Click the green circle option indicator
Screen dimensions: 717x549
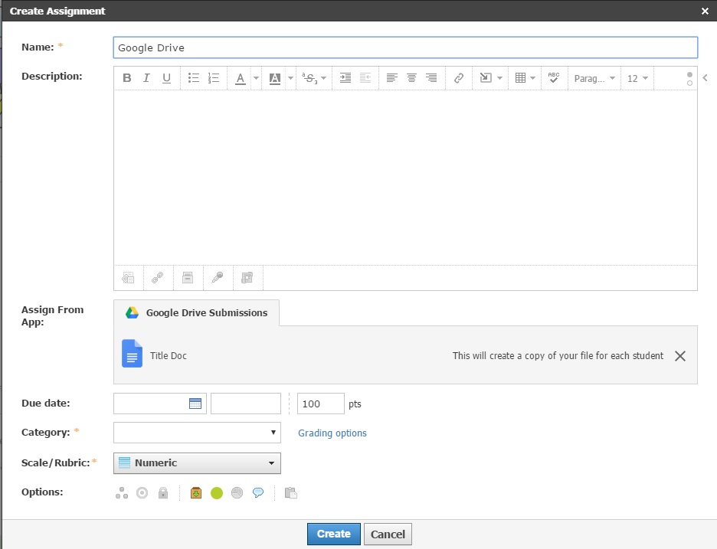217,493
